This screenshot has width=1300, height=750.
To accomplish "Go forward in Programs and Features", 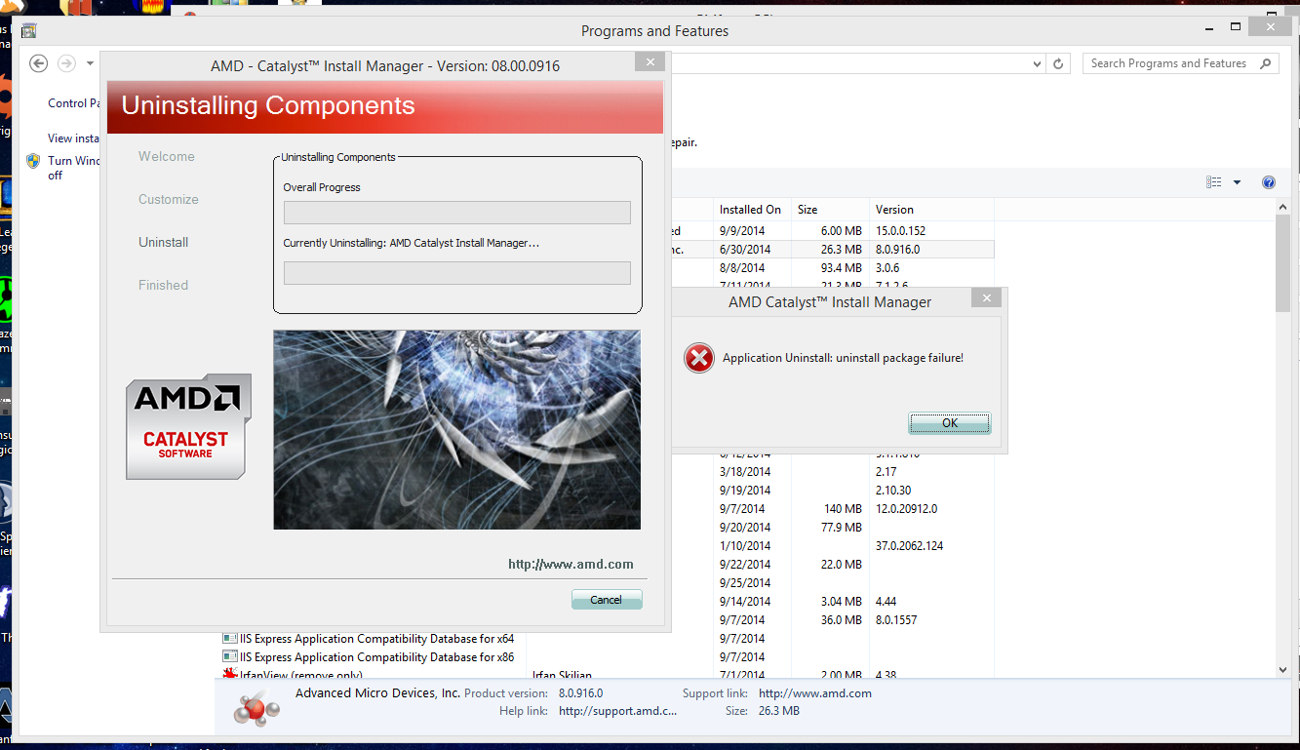I will [x=66, y=63].
